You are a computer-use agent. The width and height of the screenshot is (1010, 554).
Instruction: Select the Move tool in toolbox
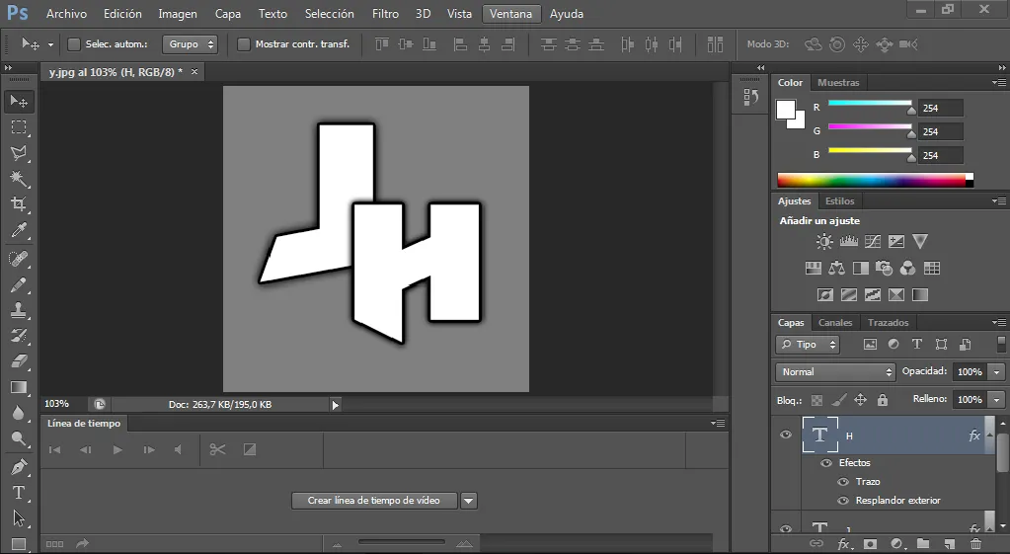click(x=19, y=101)
